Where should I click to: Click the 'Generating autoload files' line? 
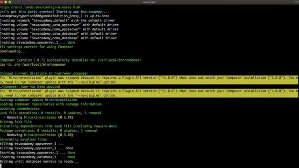point(23,139)
